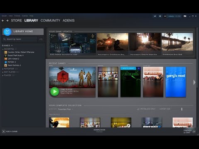Open Grand Theft Auto V recent game cover

point(108,82)
